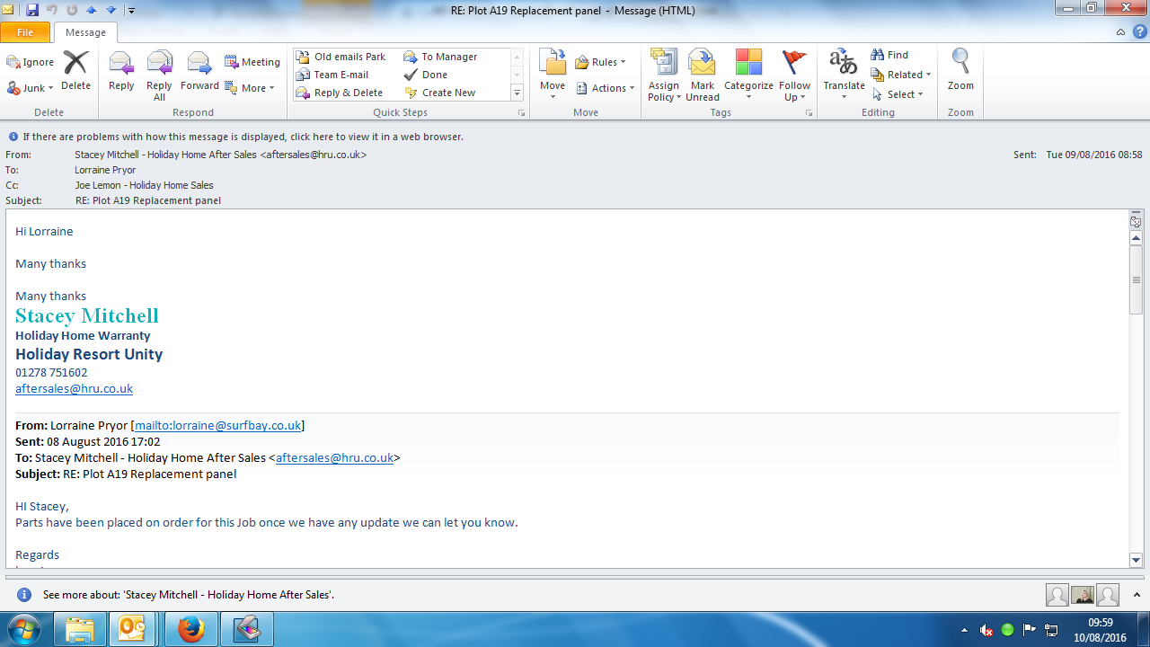Expand the Related dropdown
Viewport: 1150px width, 647px height.
click(x=901, y=75)
